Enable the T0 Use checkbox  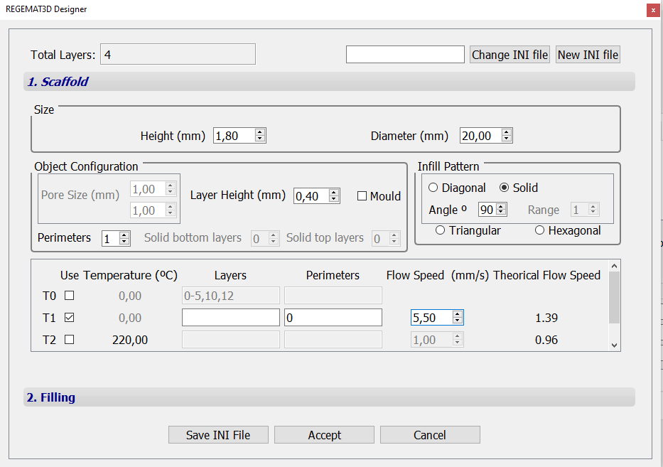(x=70, y=296)
